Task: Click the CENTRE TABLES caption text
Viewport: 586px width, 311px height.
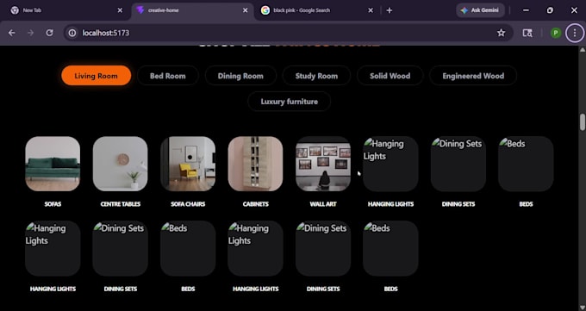Action: [x=121, y=204]
